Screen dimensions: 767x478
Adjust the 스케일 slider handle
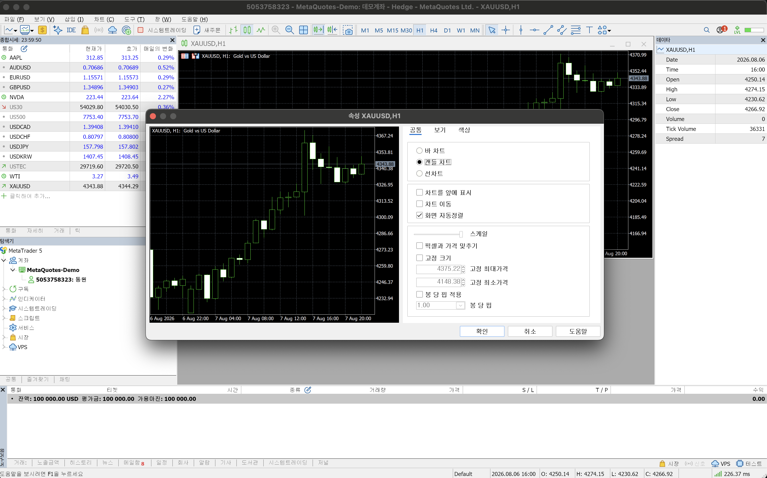pyautogui.click(x=461, y=234)
